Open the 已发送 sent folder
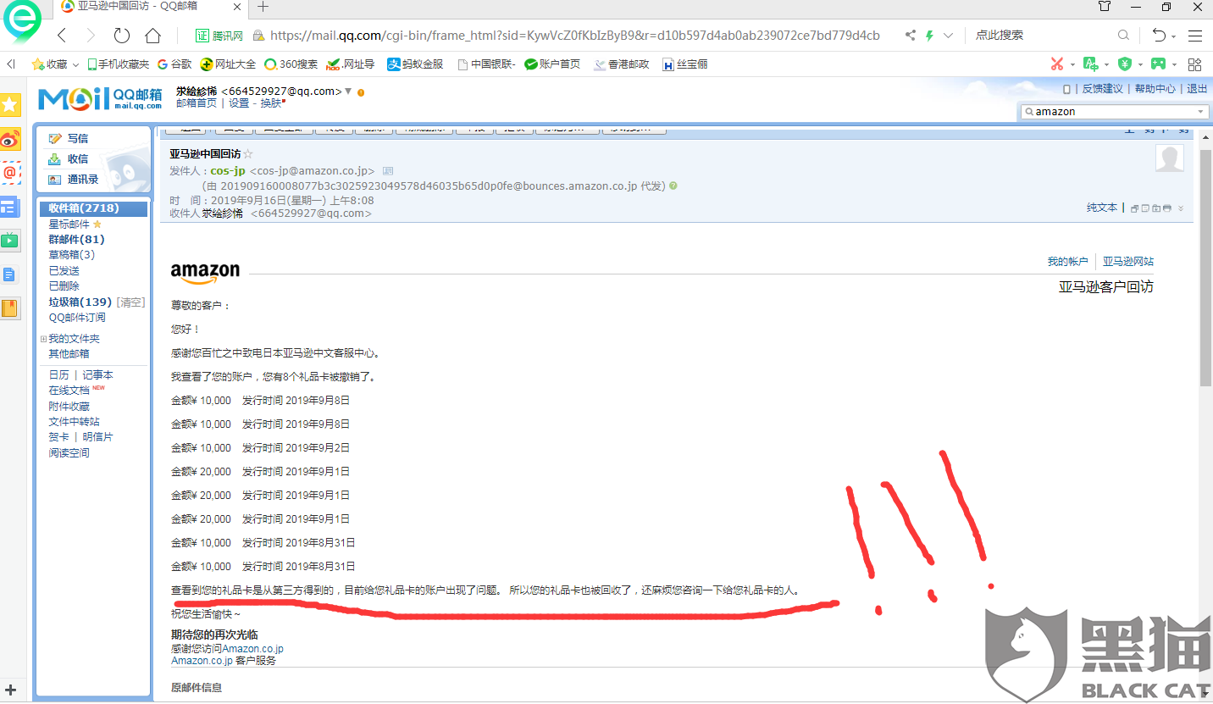 point(64,271)
